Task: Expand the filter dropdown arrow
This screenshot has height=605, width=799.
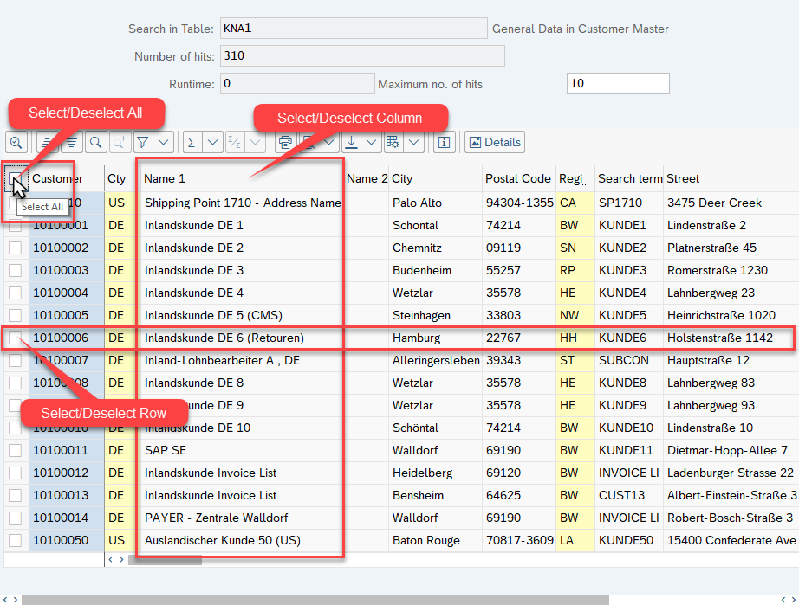Action: click(x=163, y=142)
